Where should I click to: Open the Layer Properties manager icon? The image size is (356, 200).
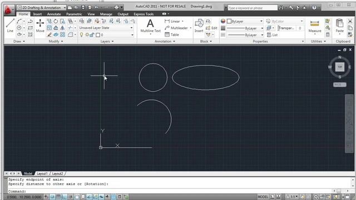point(82,21)
